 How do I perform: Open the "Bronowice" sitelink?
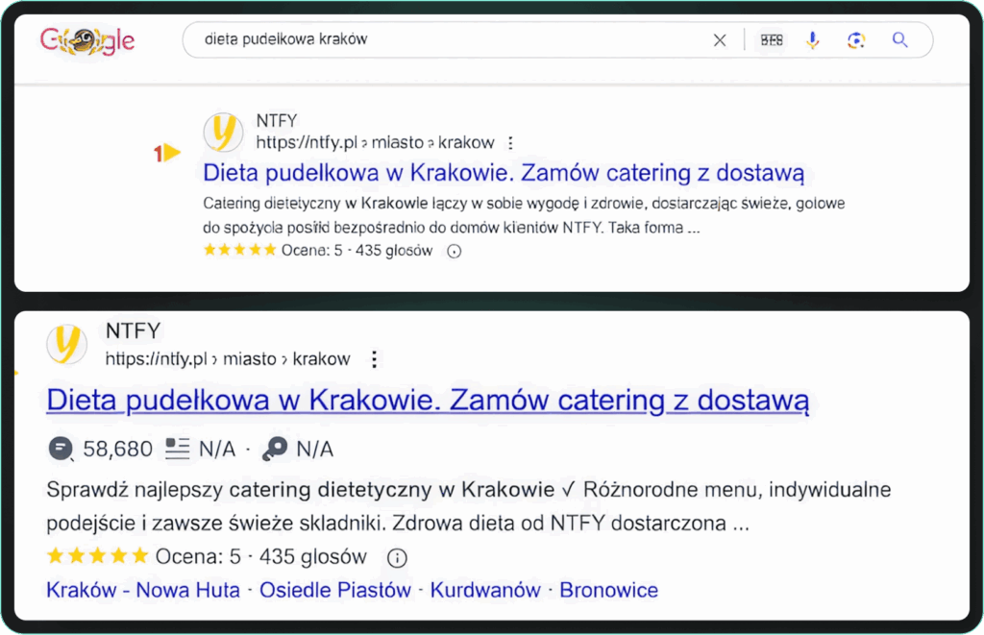tap(608, 590)
